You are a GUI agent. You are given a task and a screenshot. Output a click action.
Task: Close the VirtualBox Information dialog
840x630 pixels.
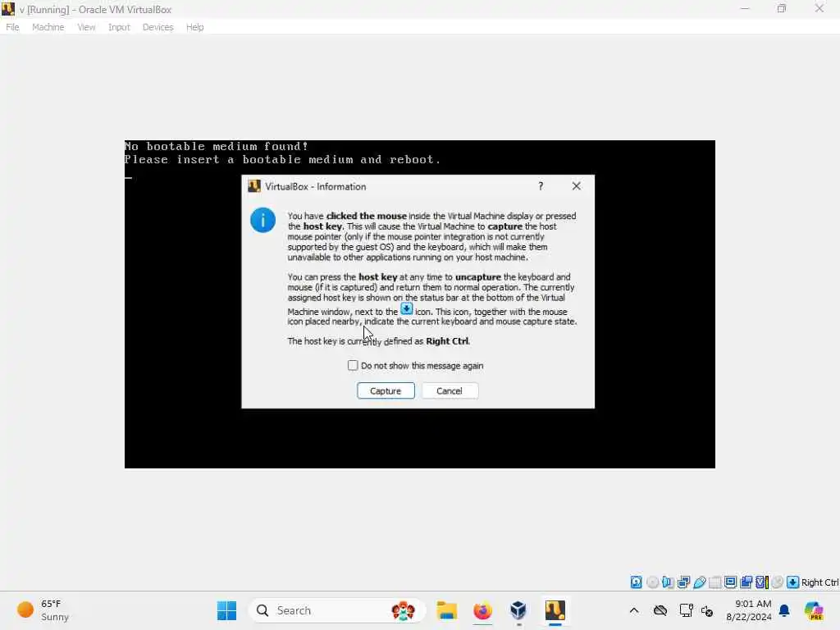point(576,186)
